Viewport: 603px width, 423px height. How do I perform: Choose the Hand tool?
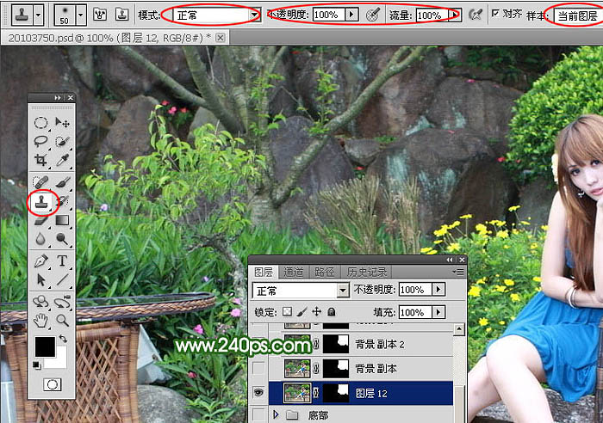tap(40, 321)
